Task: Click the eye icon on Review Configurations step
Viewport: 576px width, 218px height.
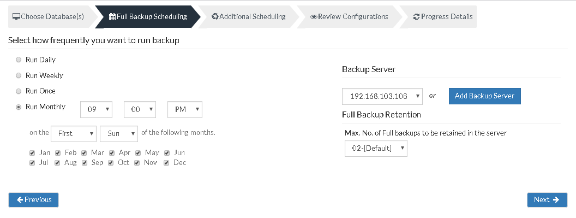Action: (314, 17)
